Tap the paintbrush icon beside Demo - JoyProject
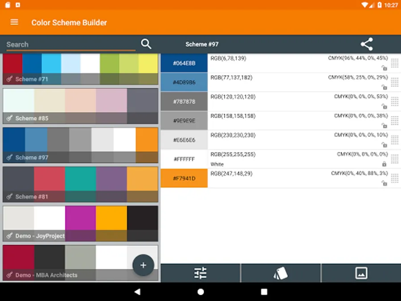The width and height of the screenshot is (401, 301). point(8,236)
